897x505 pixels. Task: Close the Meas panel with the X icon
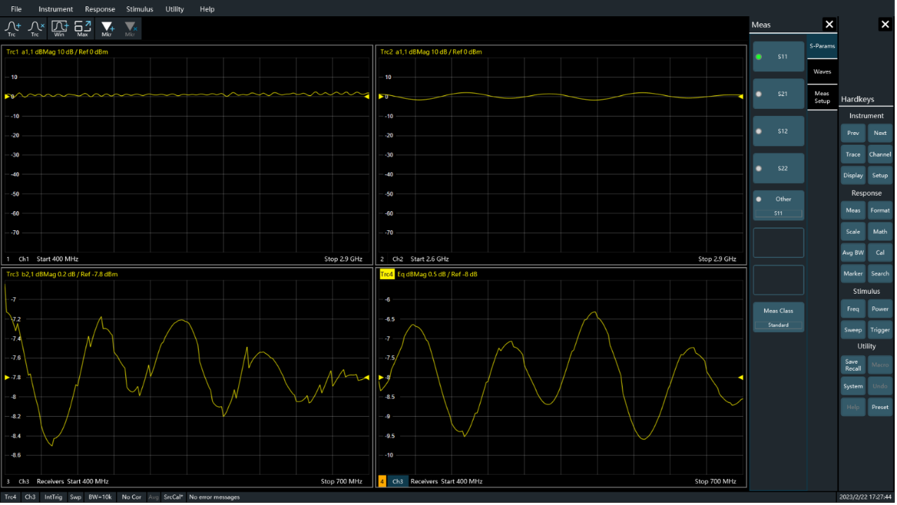[829, 25]
